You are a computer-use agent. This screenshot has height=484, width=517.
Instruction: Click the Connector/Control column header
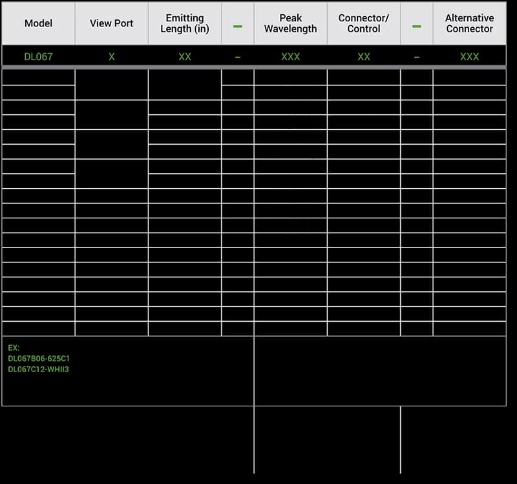coord(364,23)
